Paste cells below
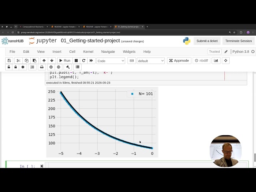Image resolution: width=256 pixels, height=192 pixels. [34, 60]
